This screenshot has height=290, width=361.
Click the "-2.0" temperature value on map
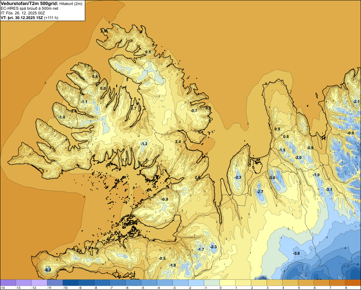tap(298, 158)
